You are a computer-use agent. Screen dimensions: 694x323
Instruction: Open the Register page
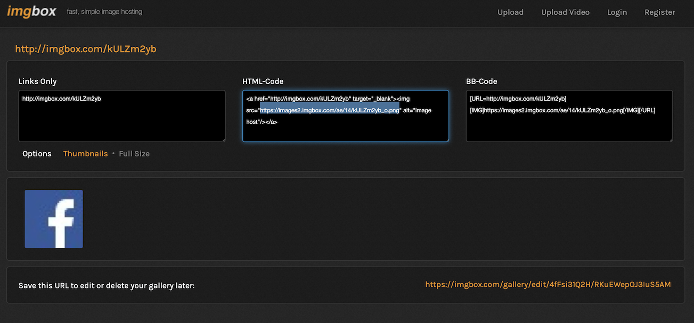pyautogui.click(x=659, y=12)
